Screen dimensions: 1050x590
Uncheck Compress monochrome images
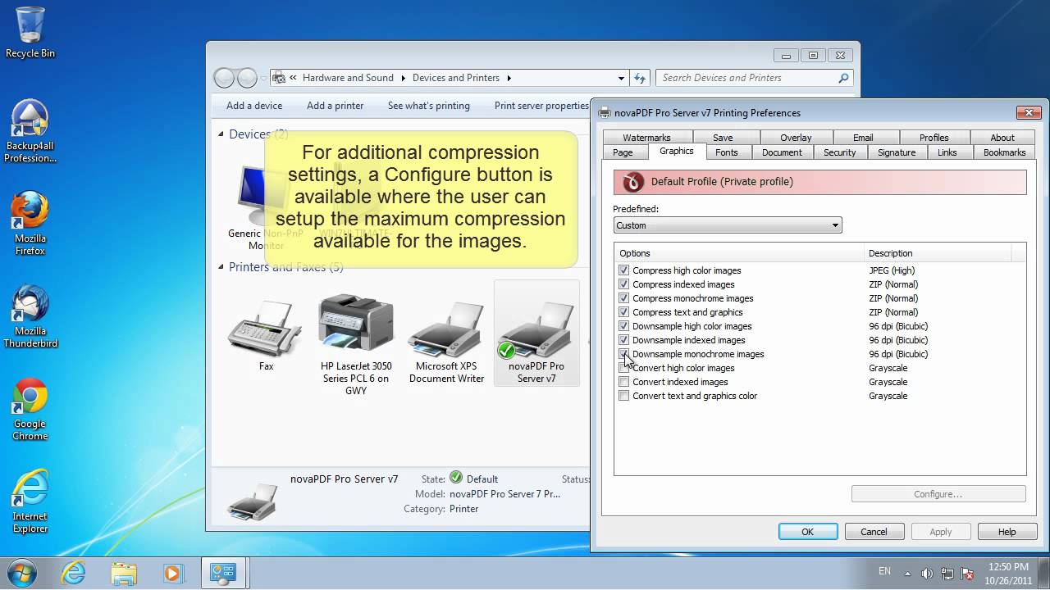point(624,298)
